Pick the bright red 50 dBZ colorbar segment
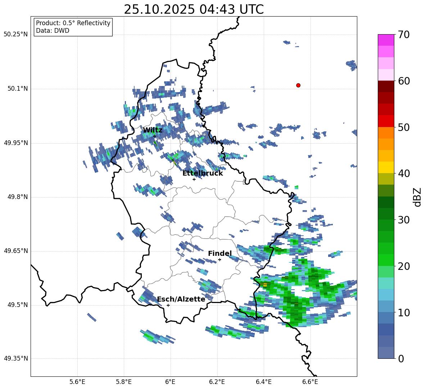426x389 pixels. (386, 121)
